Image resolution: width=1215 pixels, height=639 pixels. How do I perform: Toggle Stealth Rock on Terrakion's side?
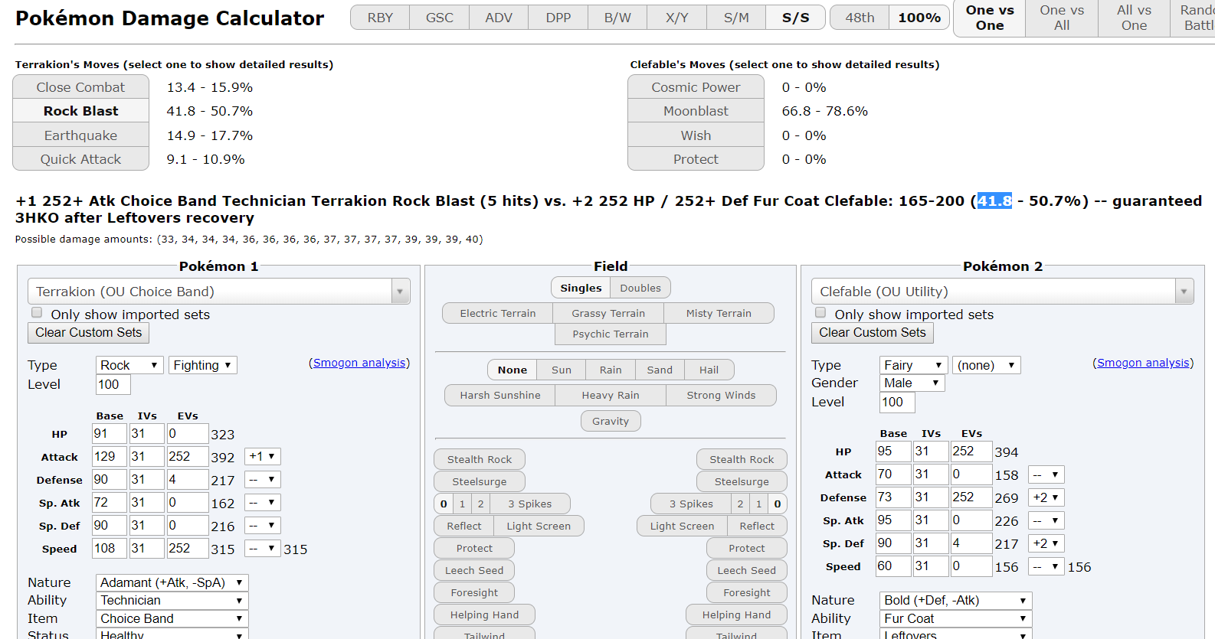pos(480,459)
